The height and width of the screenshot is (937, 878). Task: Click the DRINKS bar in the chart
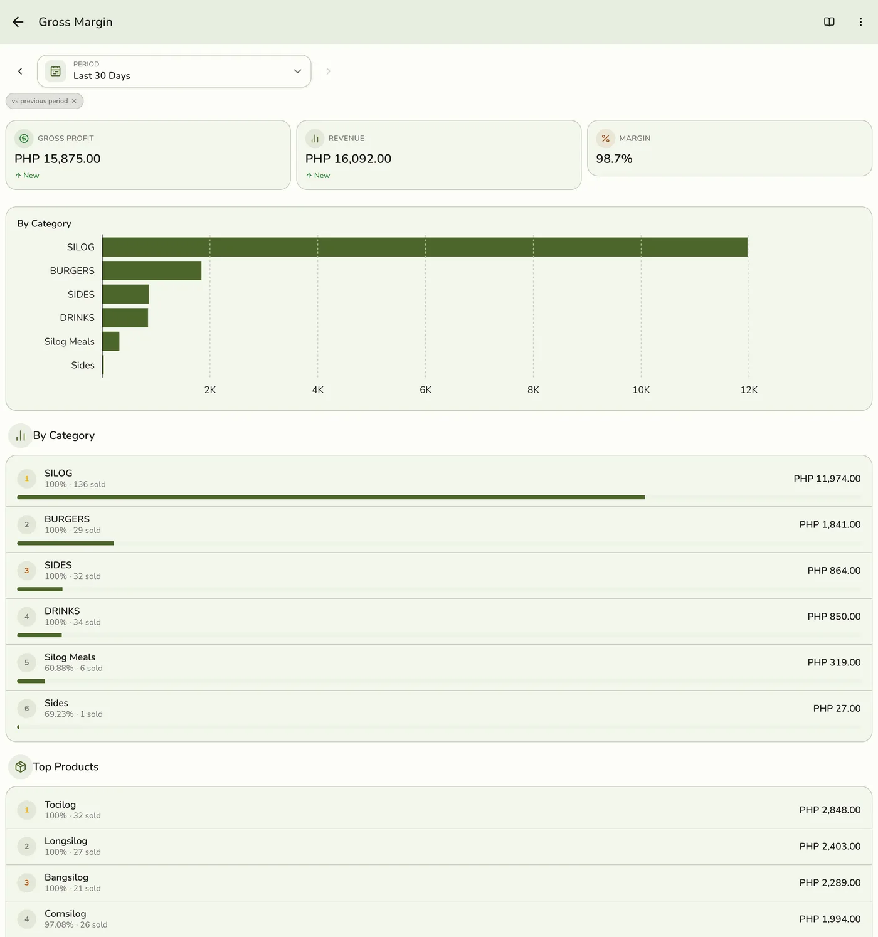click(x=125, y=318)
